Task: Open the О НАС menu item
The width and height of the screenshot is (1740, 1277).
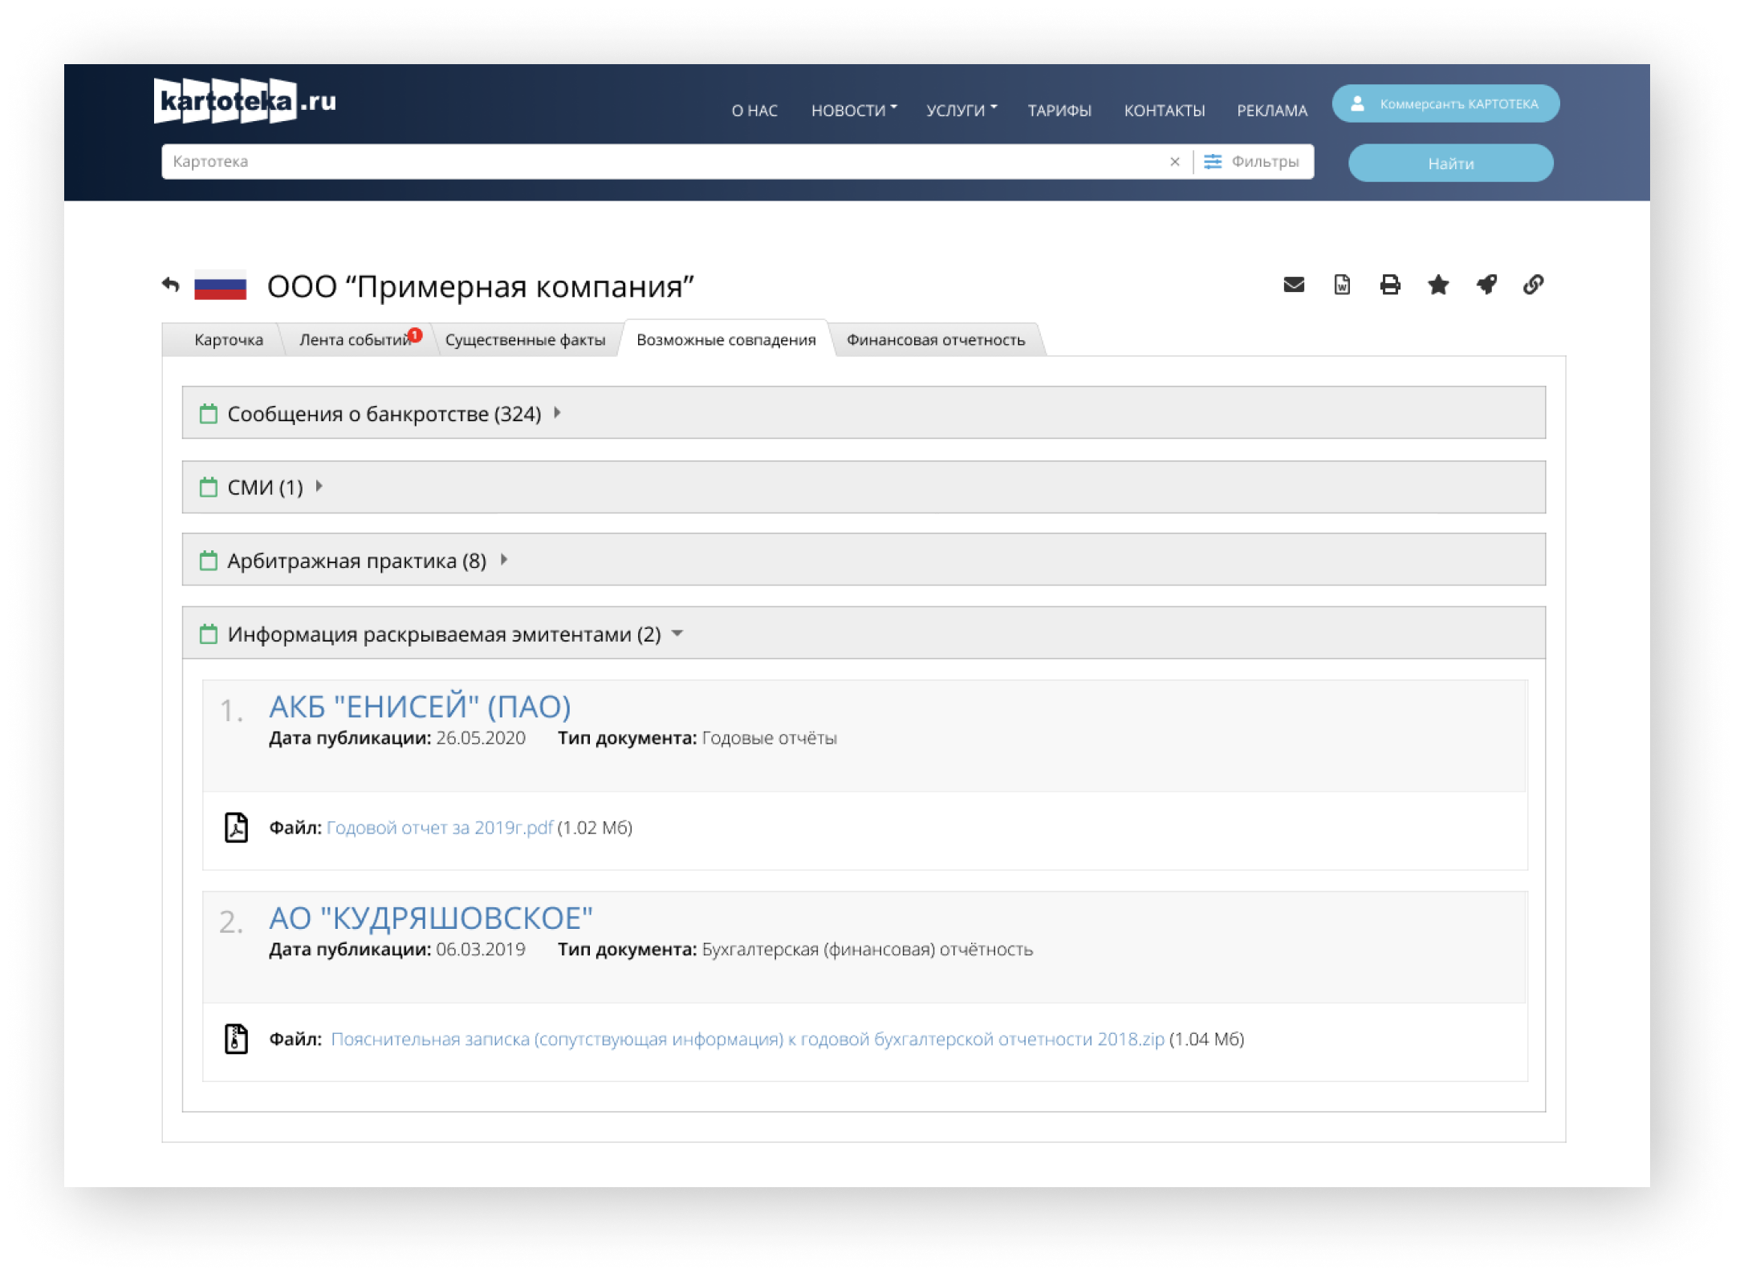Action: click(x=754, y=111)
